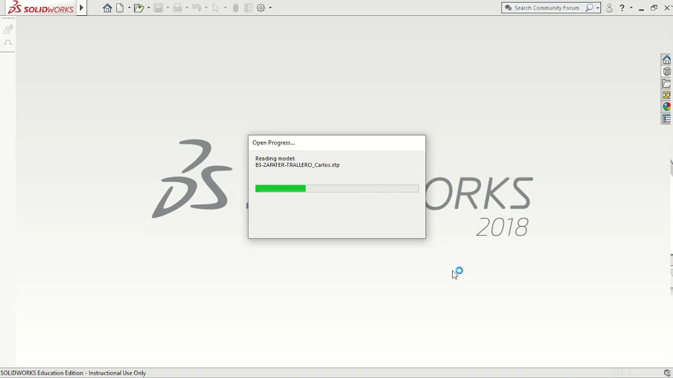Viewport: 673px width, 378px height.
Task: Click the Print icon
Action: click(x=178, y=8)
